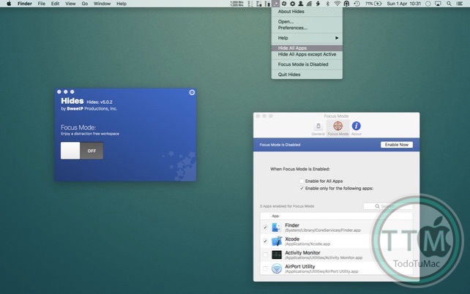The width and height of the screenshot is (470, 294).
Task: Select the Activity Monitor row text
Action: click(x=324, y=255)
